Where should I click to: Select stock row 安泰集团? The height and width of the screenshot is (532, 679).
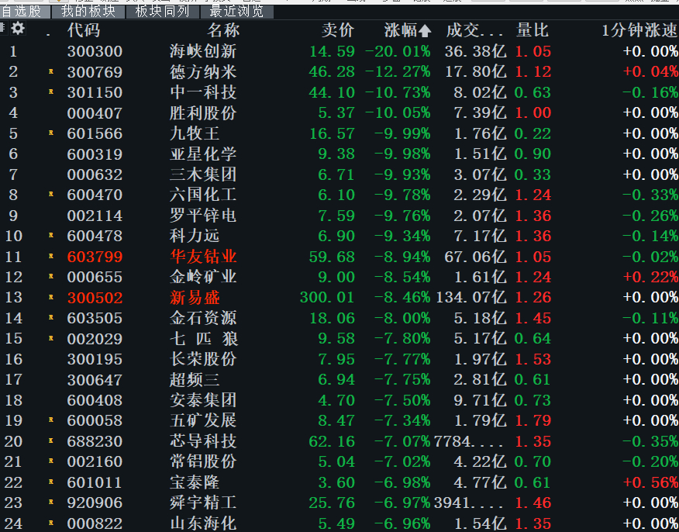(339, 399)
